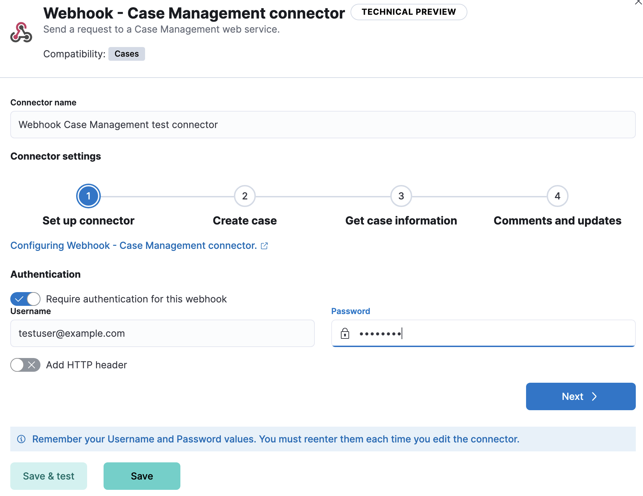Click the X icon on Add HTTP header toggle
Image resolution: width=643 pixels, height=496 pixels.
32,365
